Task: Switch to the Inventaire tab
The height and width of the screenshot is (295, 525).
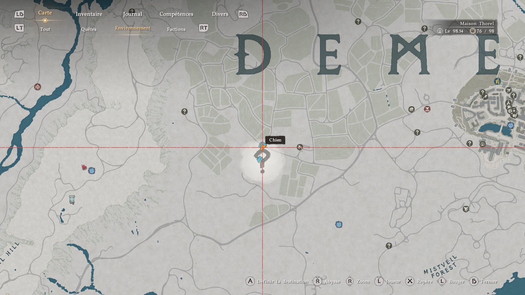Action: (89, 14)
